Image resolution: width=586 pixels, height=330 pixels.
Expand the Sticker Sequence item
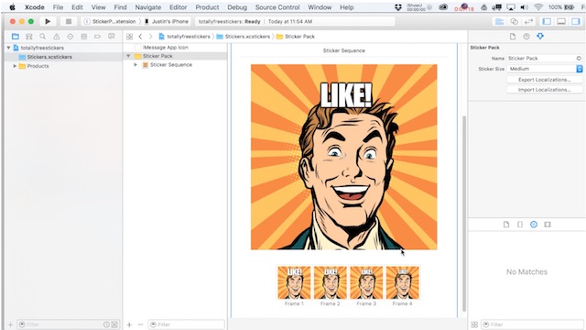(x=136, y=65)
